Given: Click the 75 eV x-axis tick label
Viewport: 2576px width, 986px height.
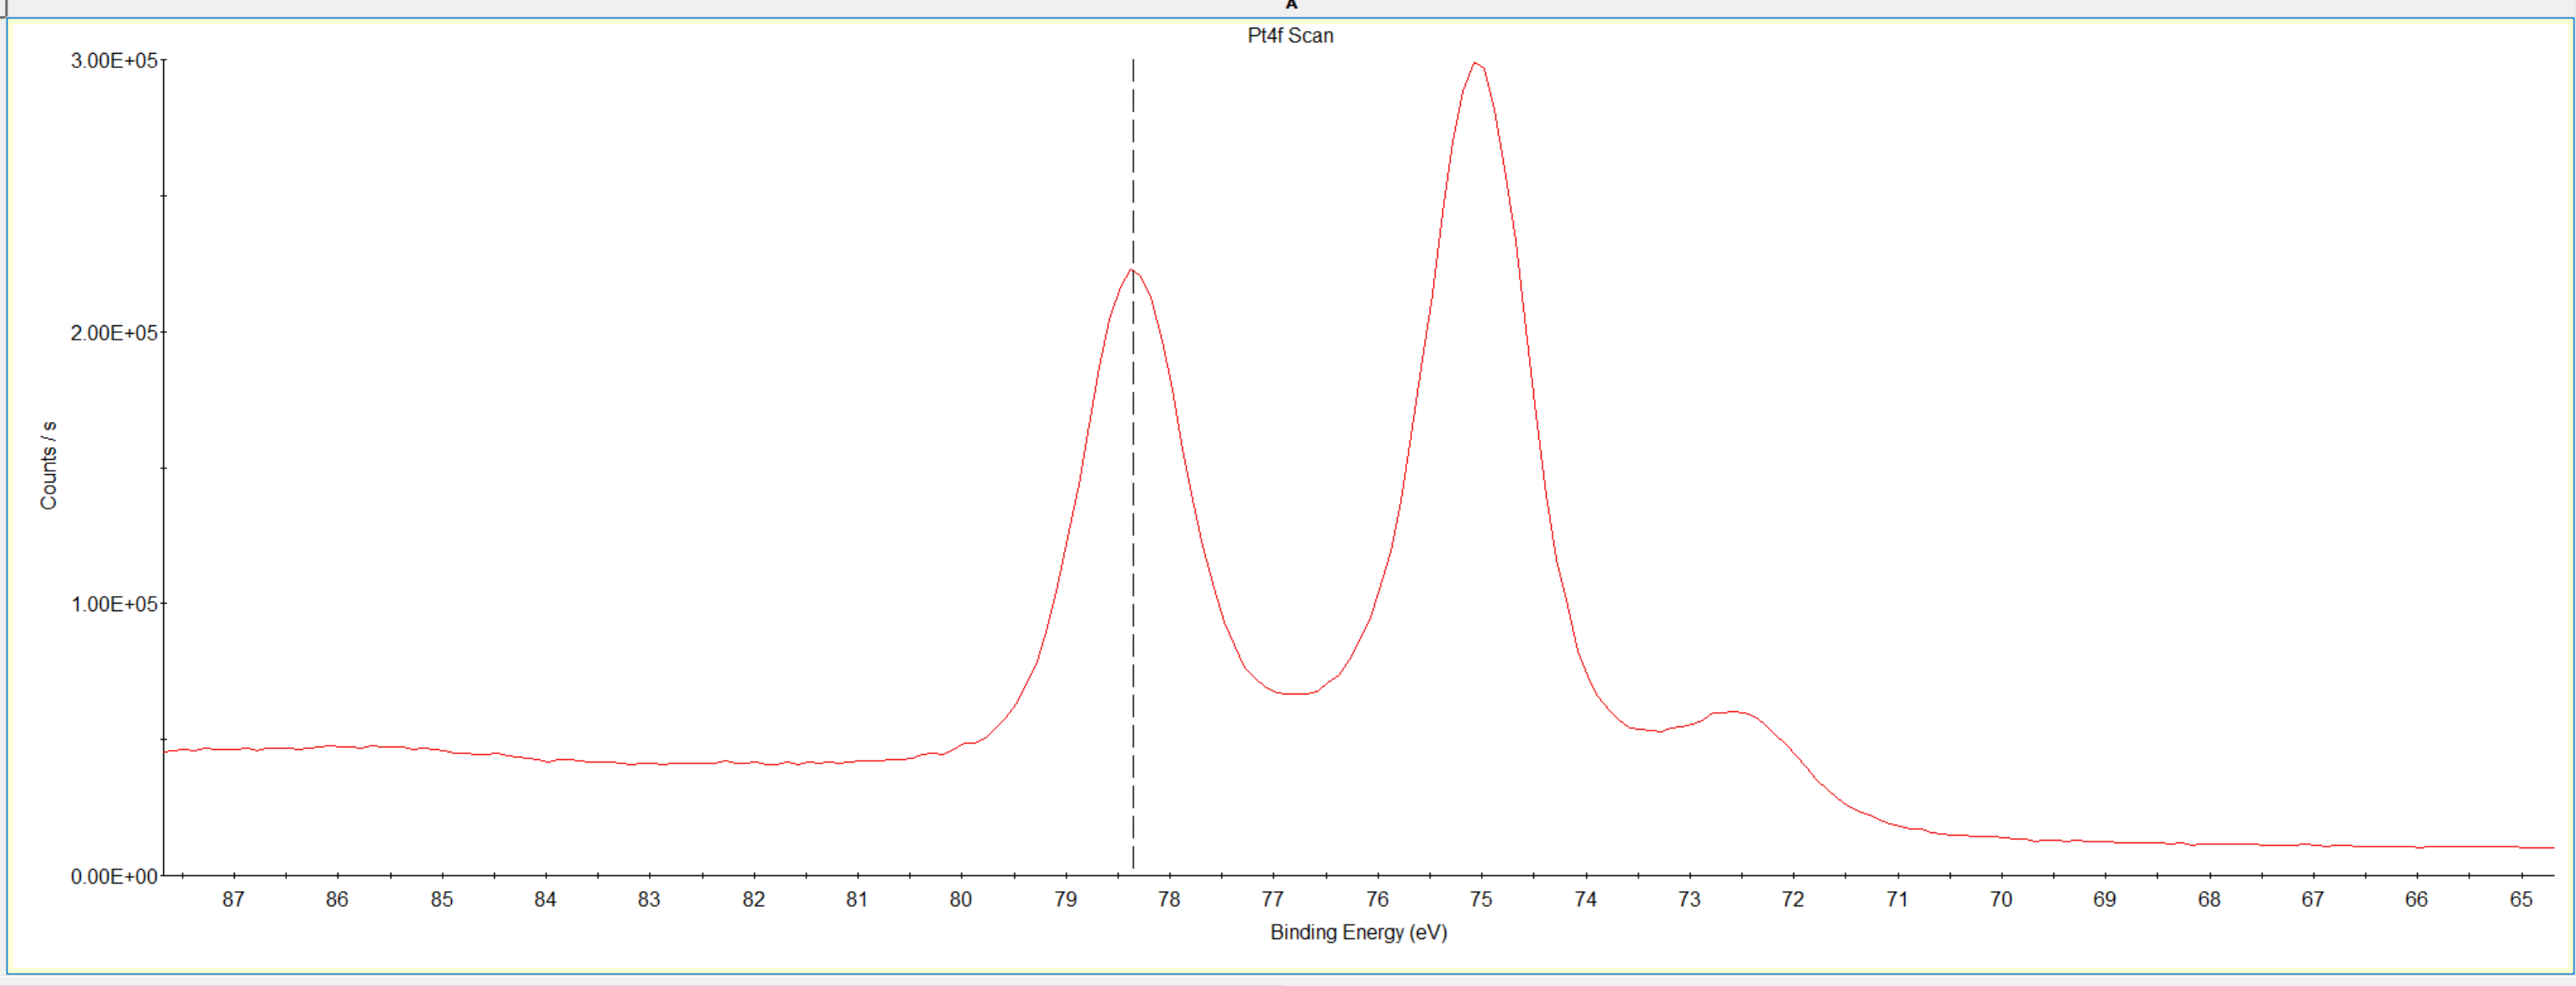Looking at the screenshot, I should coord(1480,899).
